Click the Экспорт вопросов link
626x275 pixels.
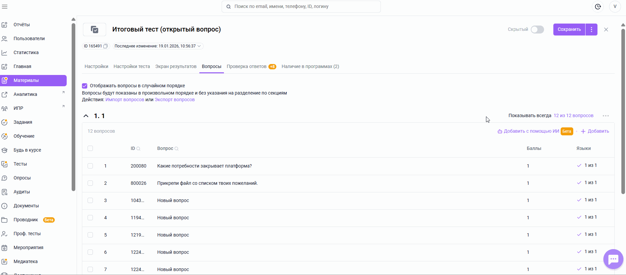click(174, 100)
